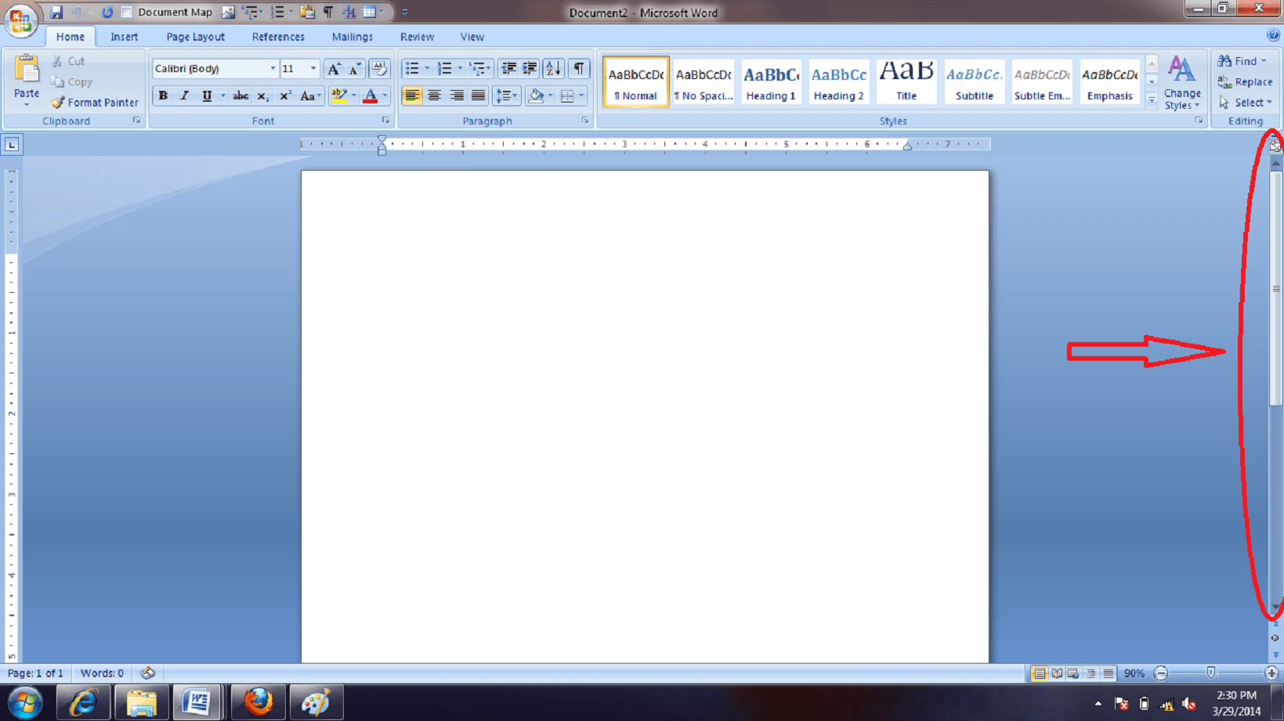Click the Zoom In plus button

point(1271,673)
